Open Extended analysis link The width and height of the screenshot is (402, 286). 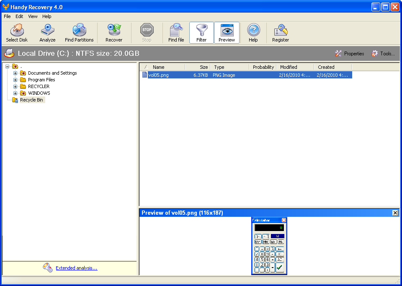coord(76,268)
